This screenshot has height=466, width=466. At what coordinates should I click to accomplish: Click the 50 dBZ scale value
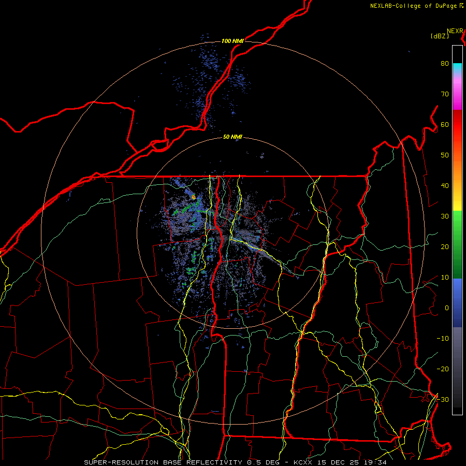click(x=445, y=155)
